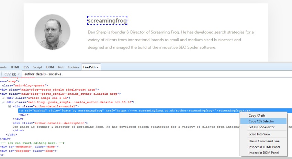The width and height of the screenshot is (292, 159).
Task: Click the <ul/> element line
Action: click(x=24, y=115)
